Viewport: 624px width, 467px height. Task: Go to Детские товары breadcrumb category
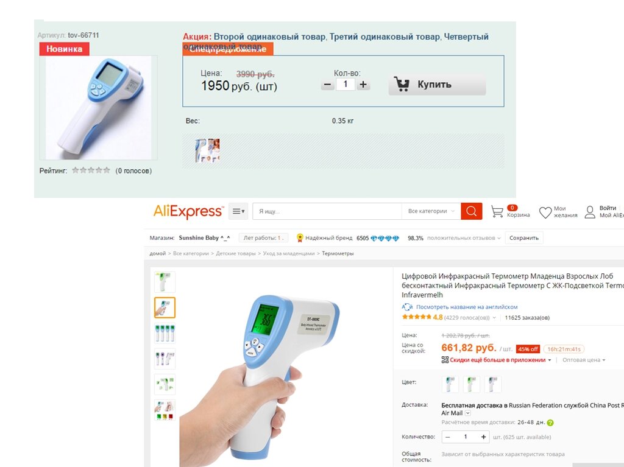click(236, 253)
